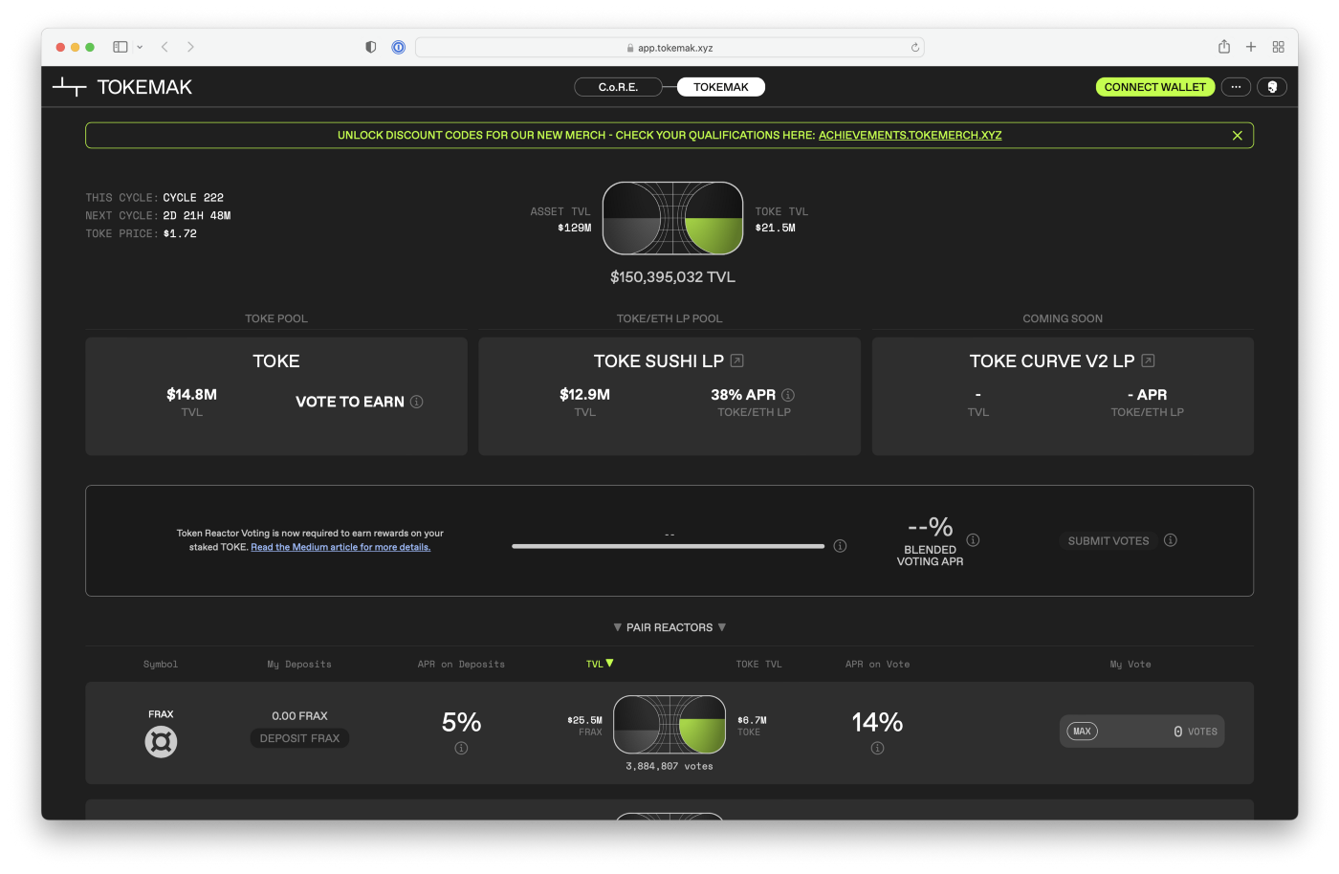Open the three-dots more menu
This screenshot has height=874, width=1339.
click(1236, 87)
